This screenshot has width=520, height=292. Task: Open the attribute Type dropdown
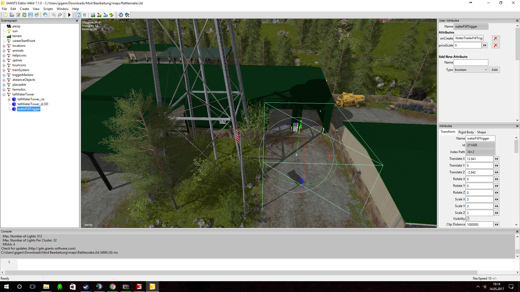coord(471,70)
